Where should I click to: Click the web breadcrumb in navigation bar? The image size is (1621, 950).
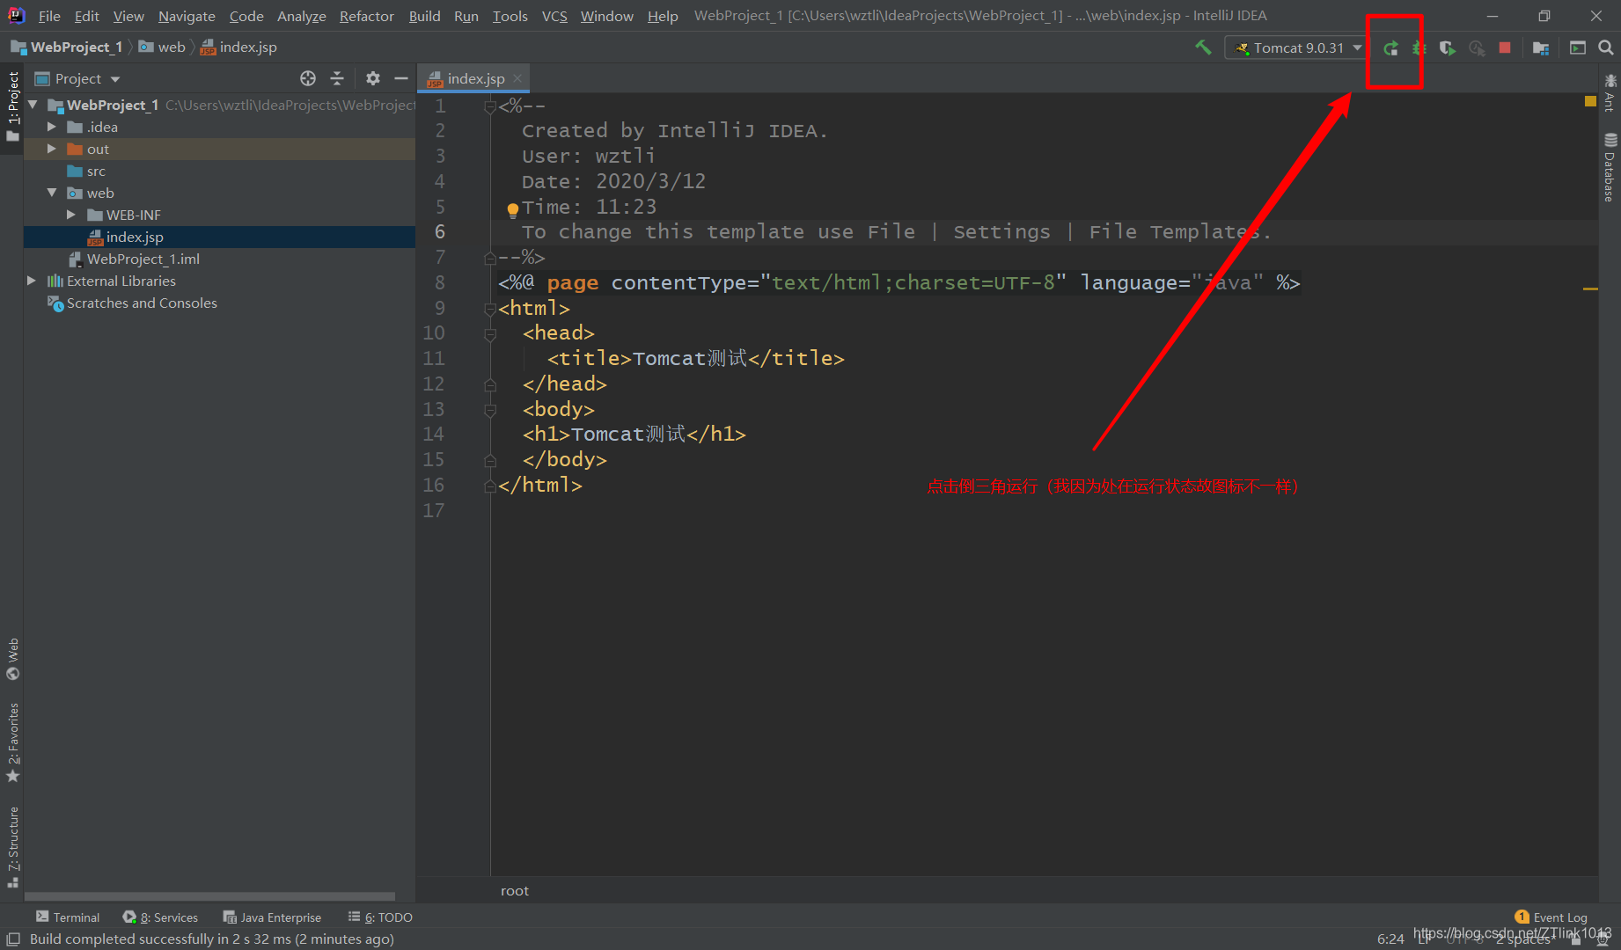162,47
